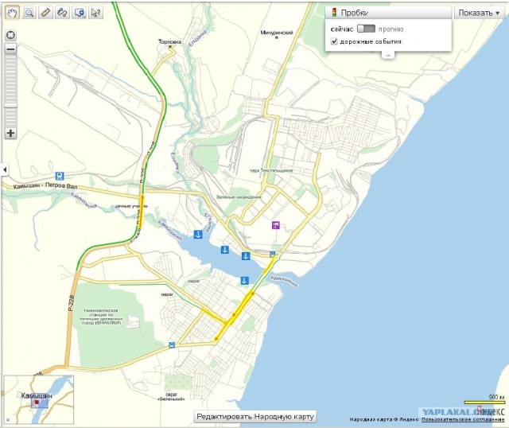509x428 pixels.
Task: Expand the left side panel arrow
Action: click(x=3, y=169)
